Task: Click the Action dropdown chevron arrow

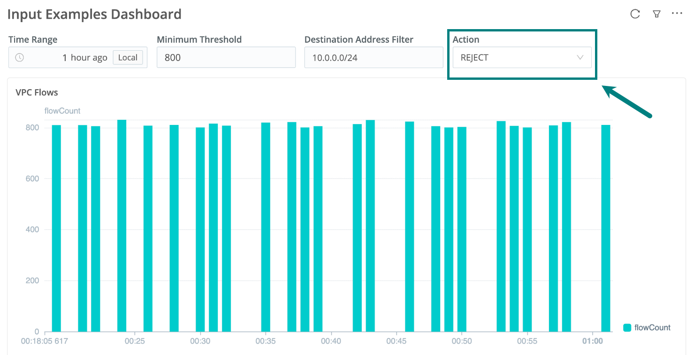Action: (x=580, y=58)
